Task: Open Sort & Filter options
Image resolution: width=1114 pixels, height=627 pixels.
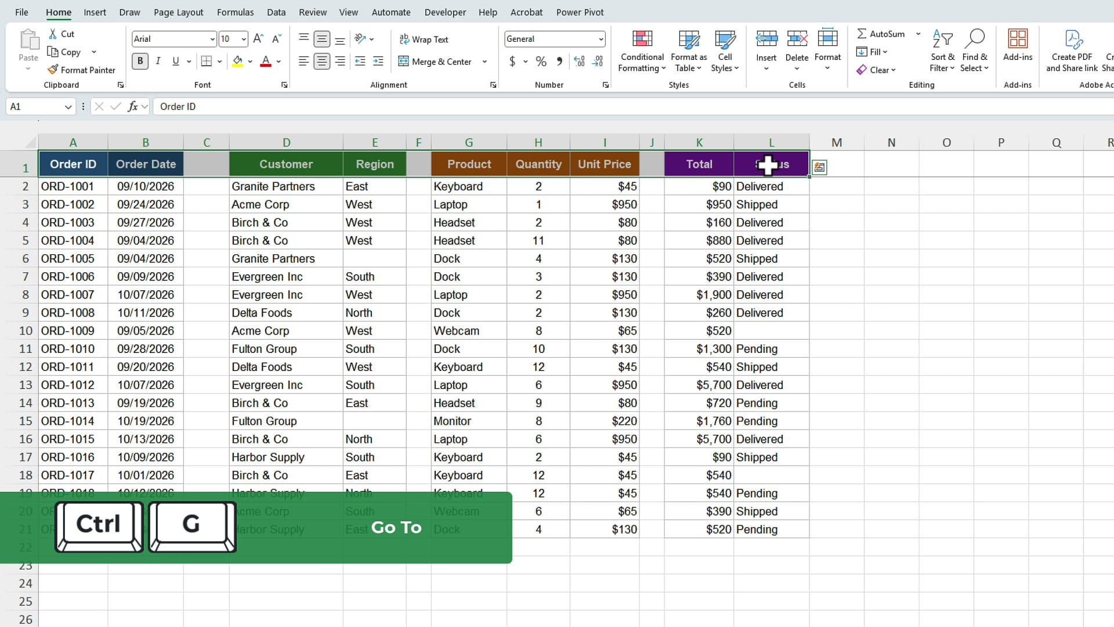Action: (x=942, y=51)
